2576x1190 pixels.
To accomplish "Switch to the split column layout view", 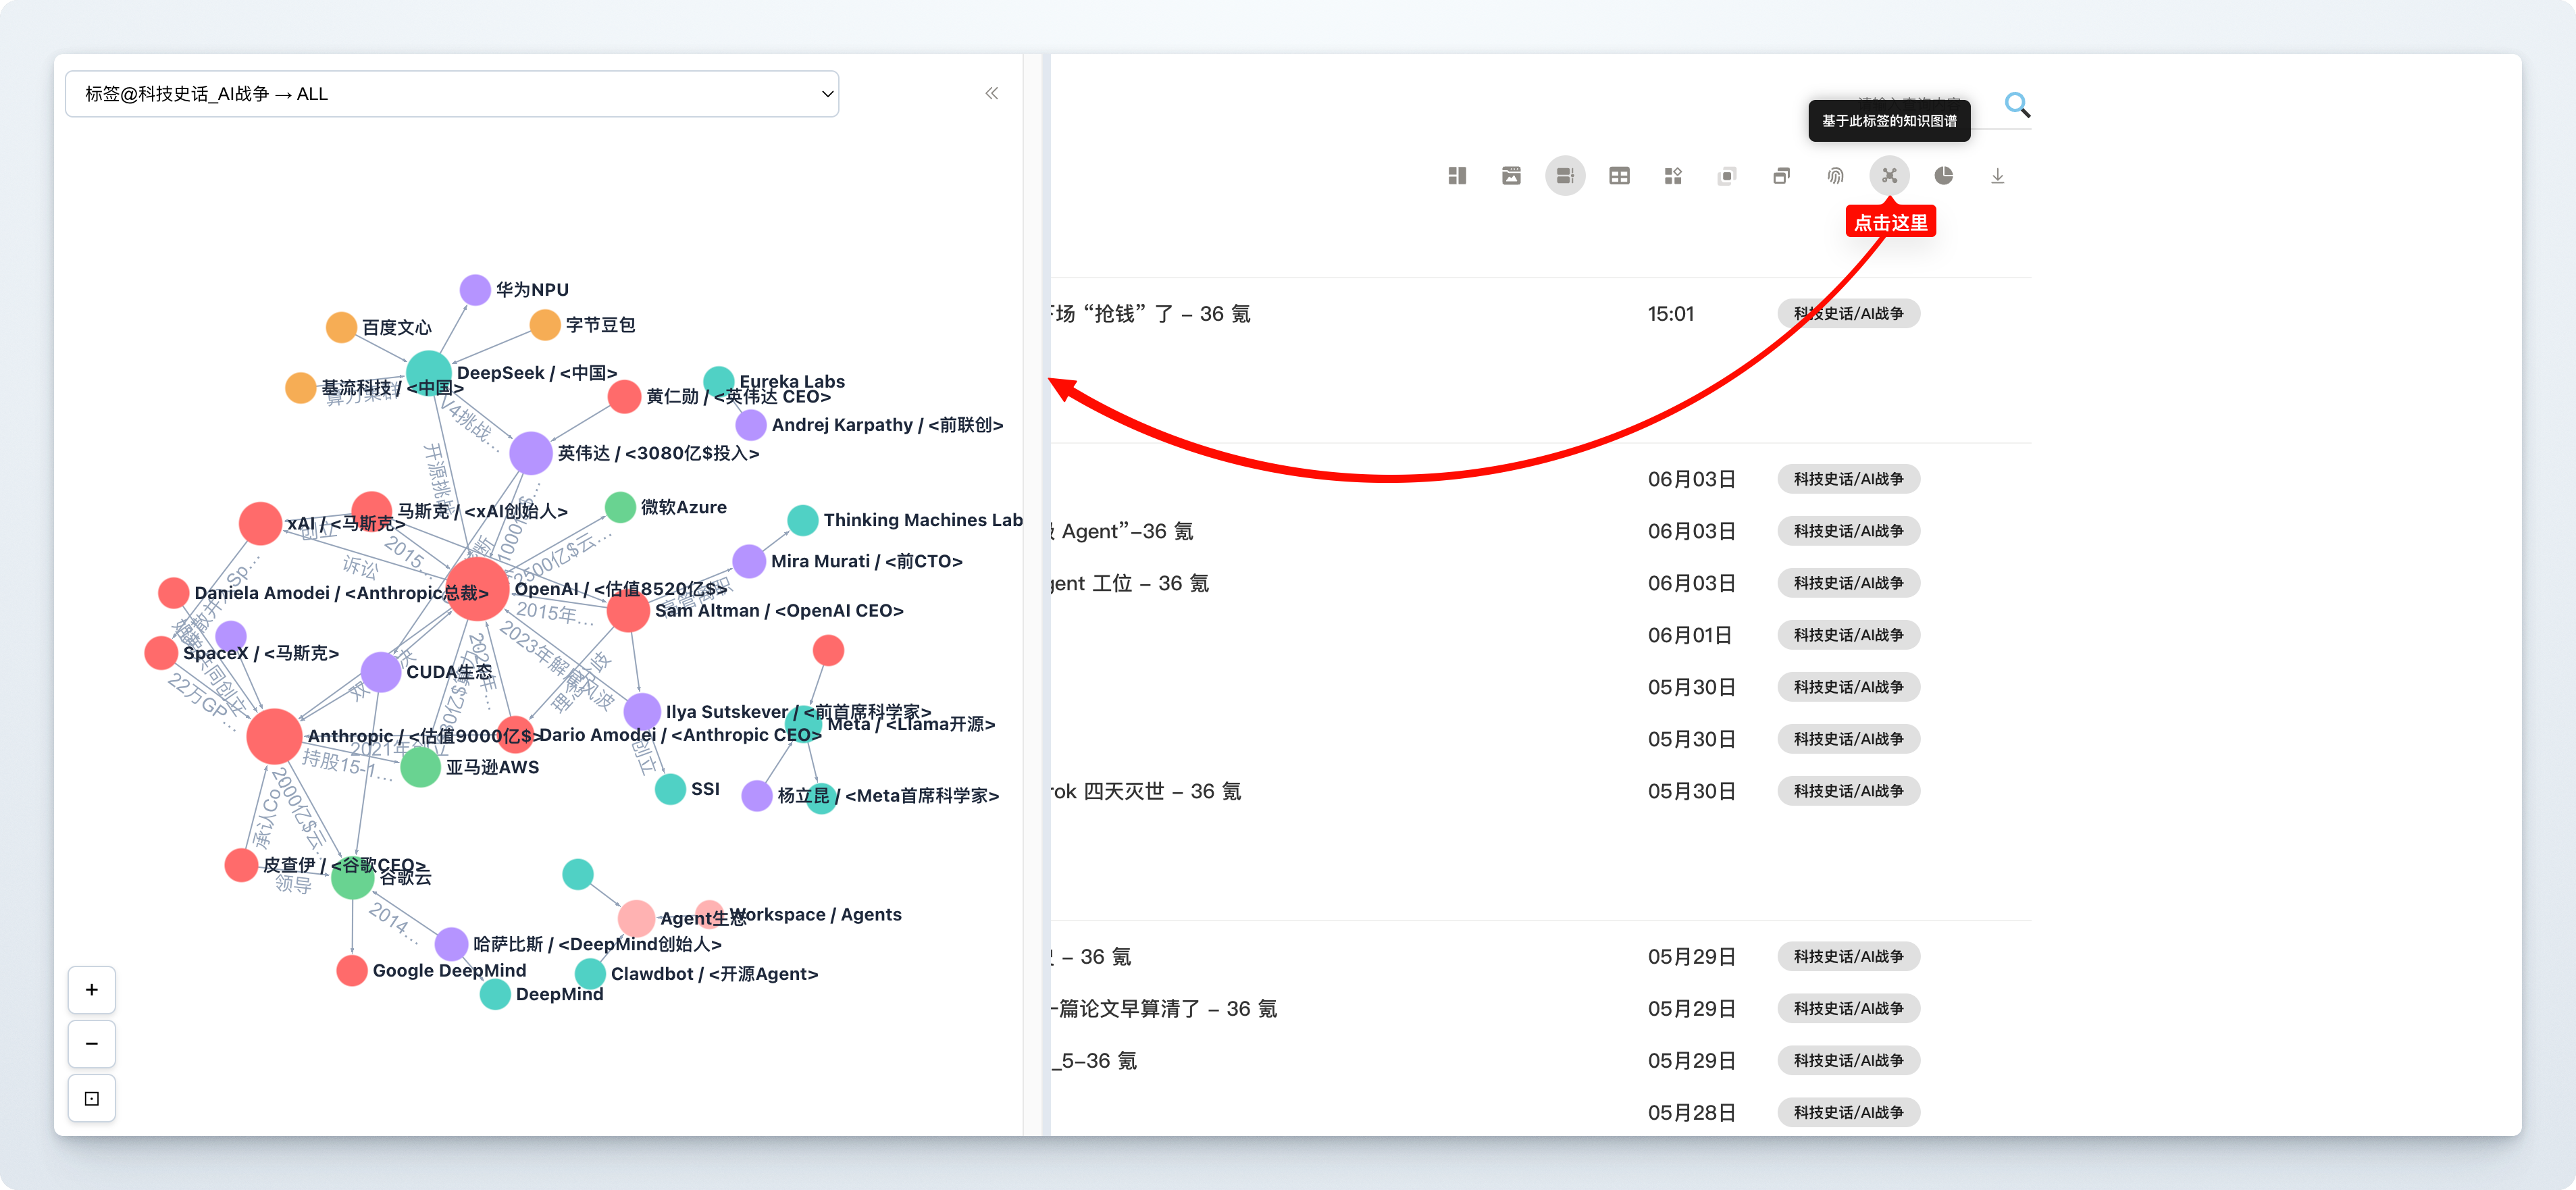I will (1457, 176).
